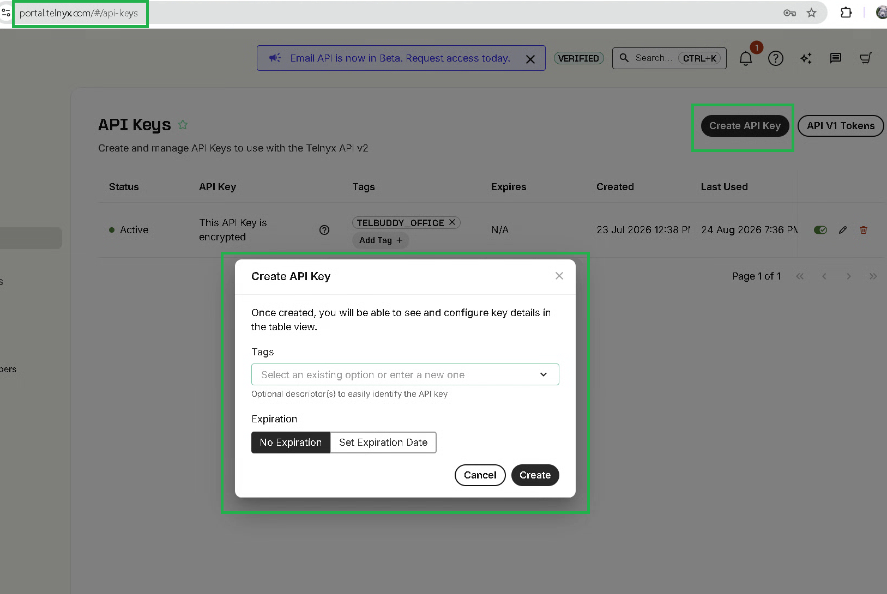Viewport: 887px width, 594px height.
Task: Click the VERIFIED account badge
Action: pos(578,58)
